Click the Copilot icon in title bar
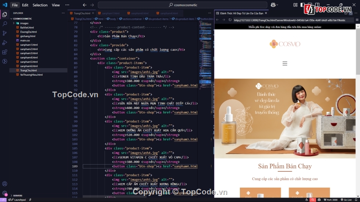 point(273,5)
